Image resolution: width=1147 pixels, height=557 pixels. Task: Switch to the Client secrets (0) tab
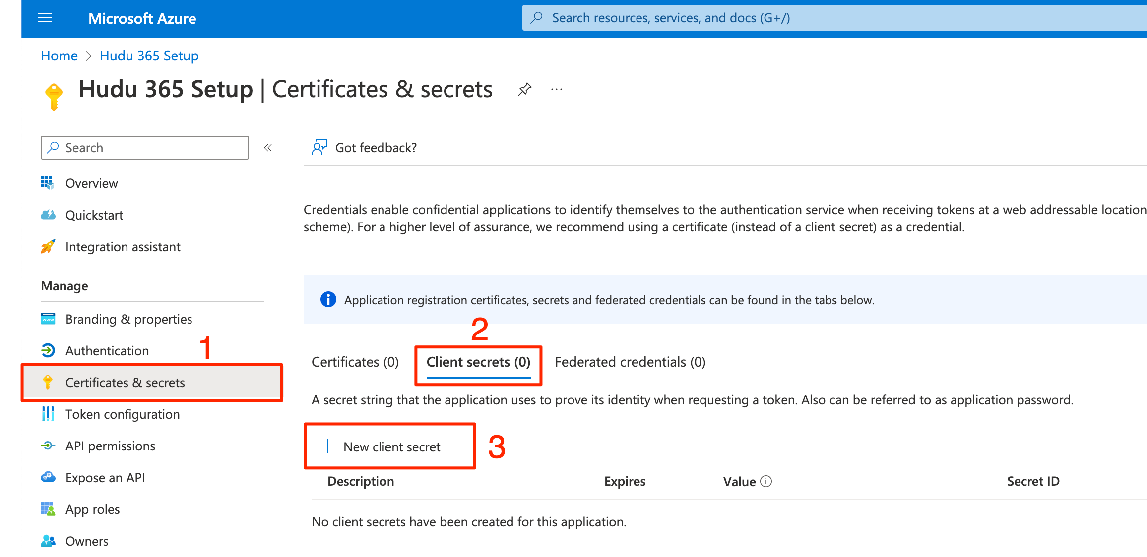(x=478, y=362)
